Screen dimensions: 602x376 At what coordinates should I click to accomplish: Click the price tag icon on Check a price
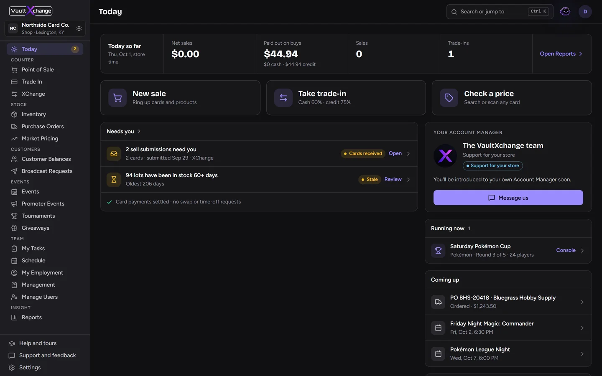449,98
